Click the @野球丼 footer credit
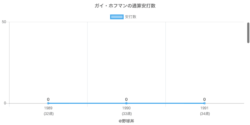The image size is (250, 125). pyautogui.click(x=126, y=121)
